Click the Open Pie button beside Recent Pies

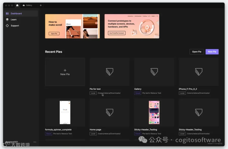point(197,52)
